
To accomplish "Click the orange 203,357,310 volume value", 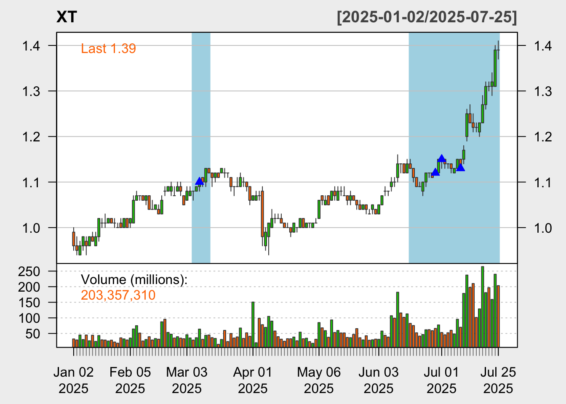I will tap(118, 295).
